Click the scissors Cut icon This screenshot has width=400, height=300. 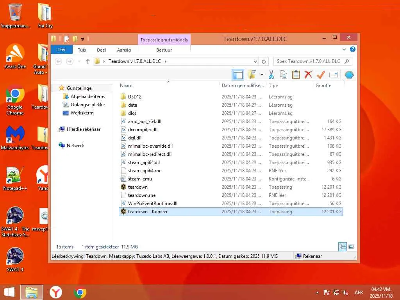pyautogui.click(x=271, y=75)
